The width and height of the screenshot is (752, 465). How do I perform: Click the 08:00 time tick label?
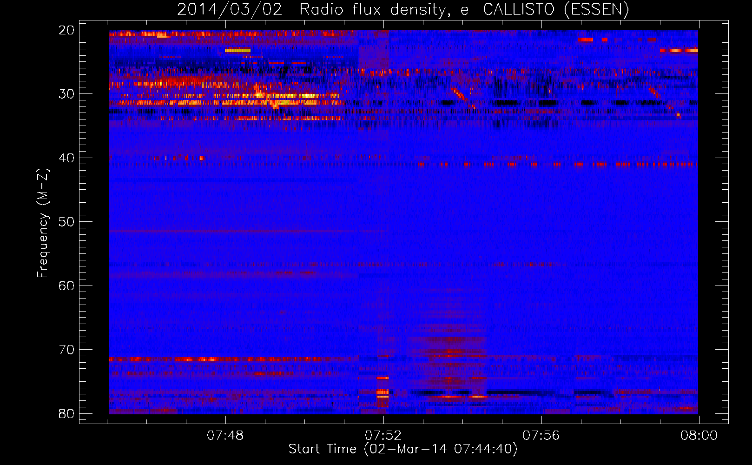click(x=699, y=436)
